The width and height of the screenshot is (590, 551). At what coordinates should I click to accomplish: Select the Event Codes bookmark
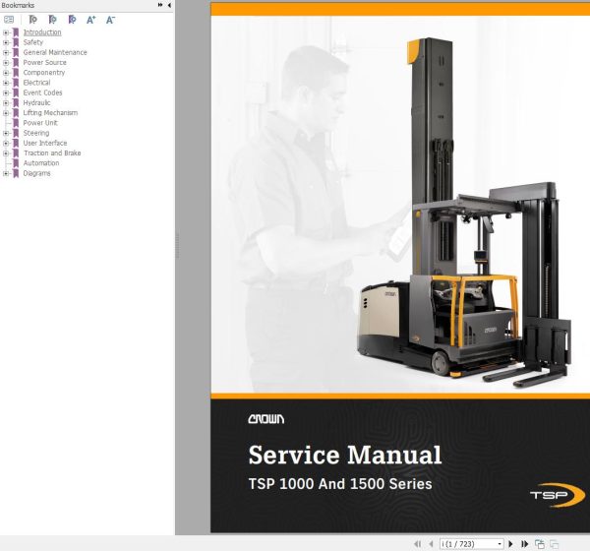pos(42,92)
